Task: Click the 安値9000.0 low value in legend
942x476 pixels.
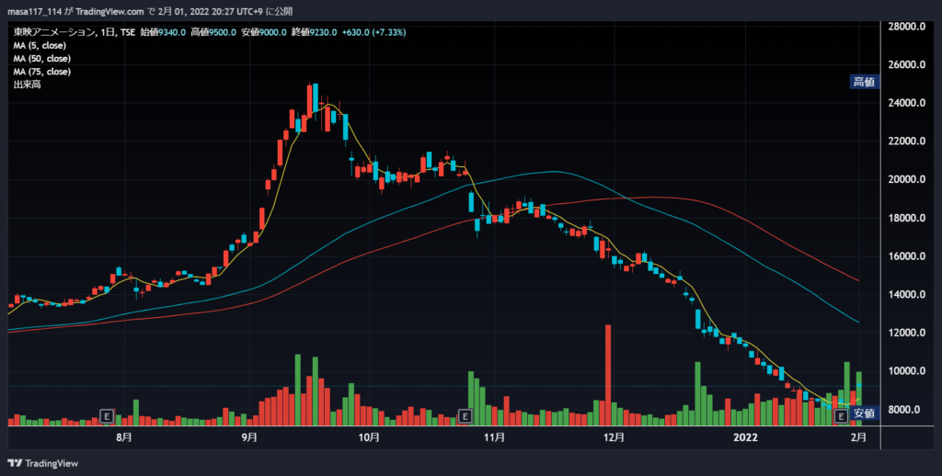Action: 264,32
